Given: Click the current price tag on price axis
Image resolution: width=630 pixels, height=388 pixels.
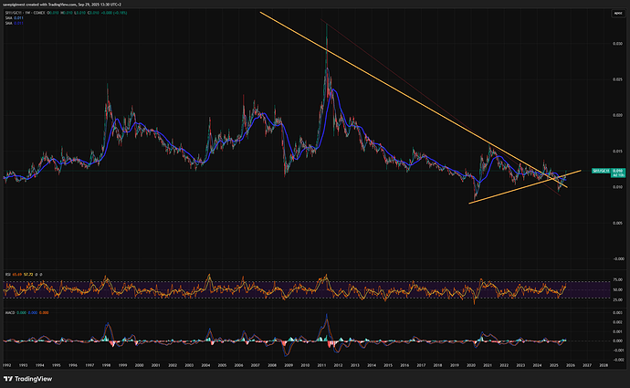Looking at the screenshot, I should click(x=612, y=171).
